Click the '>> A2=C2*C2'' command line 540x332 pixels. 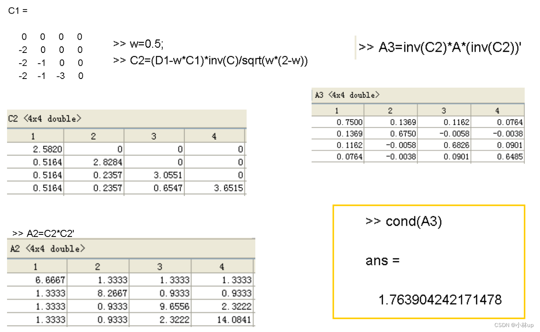click(43, 234)
